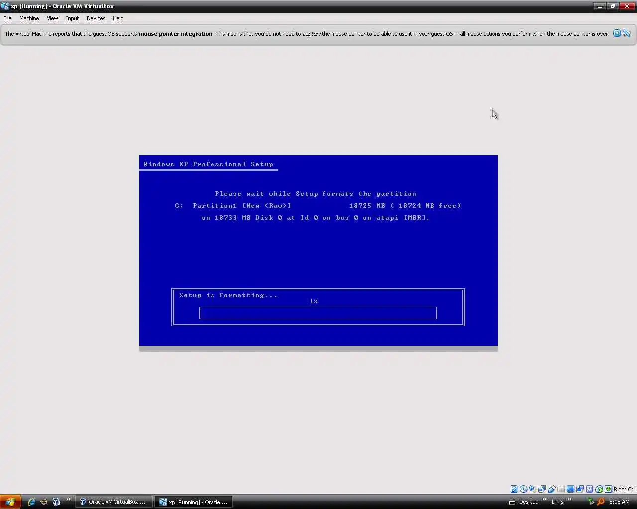Click the USB devices status icon
The image size is (637, 509).
(551, 489)
